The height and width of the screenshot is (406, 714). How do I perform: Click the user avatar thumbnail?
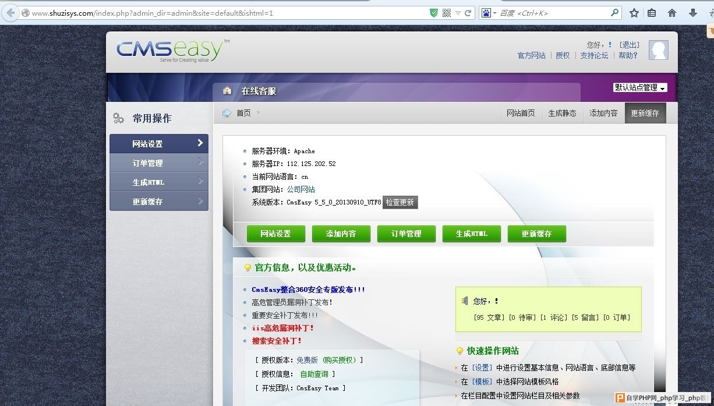[659, 50]
